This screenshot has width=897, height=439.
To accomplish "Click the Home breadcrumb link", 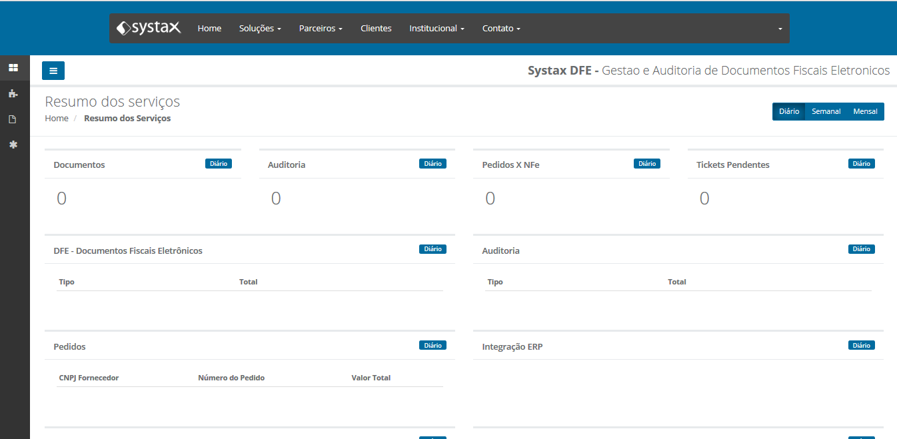I will [x=57, y=119].
